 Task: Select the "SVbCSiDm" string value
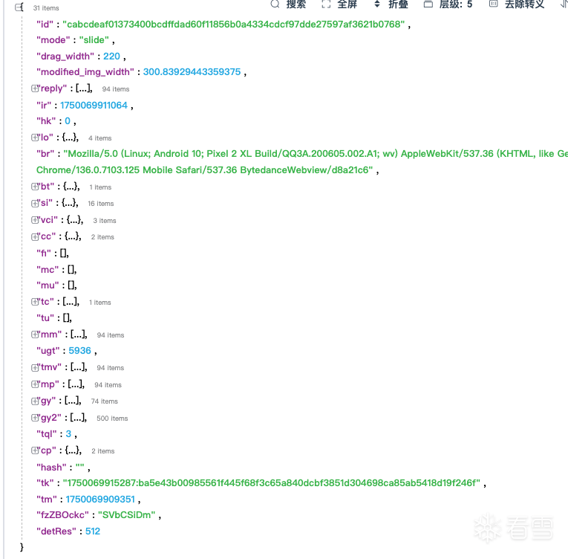(127, 515)
